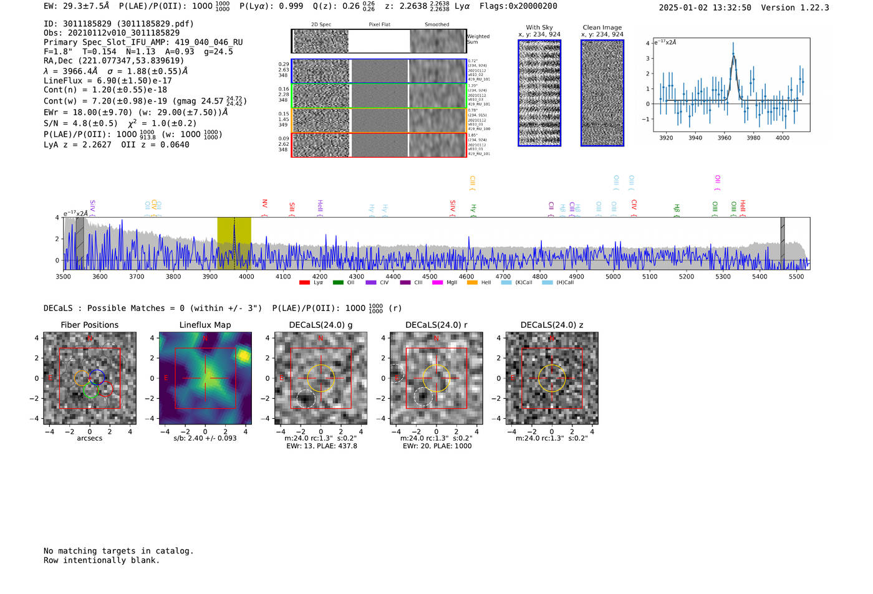
Task: Select the purple CII line marker
Action: click(551, 208)
